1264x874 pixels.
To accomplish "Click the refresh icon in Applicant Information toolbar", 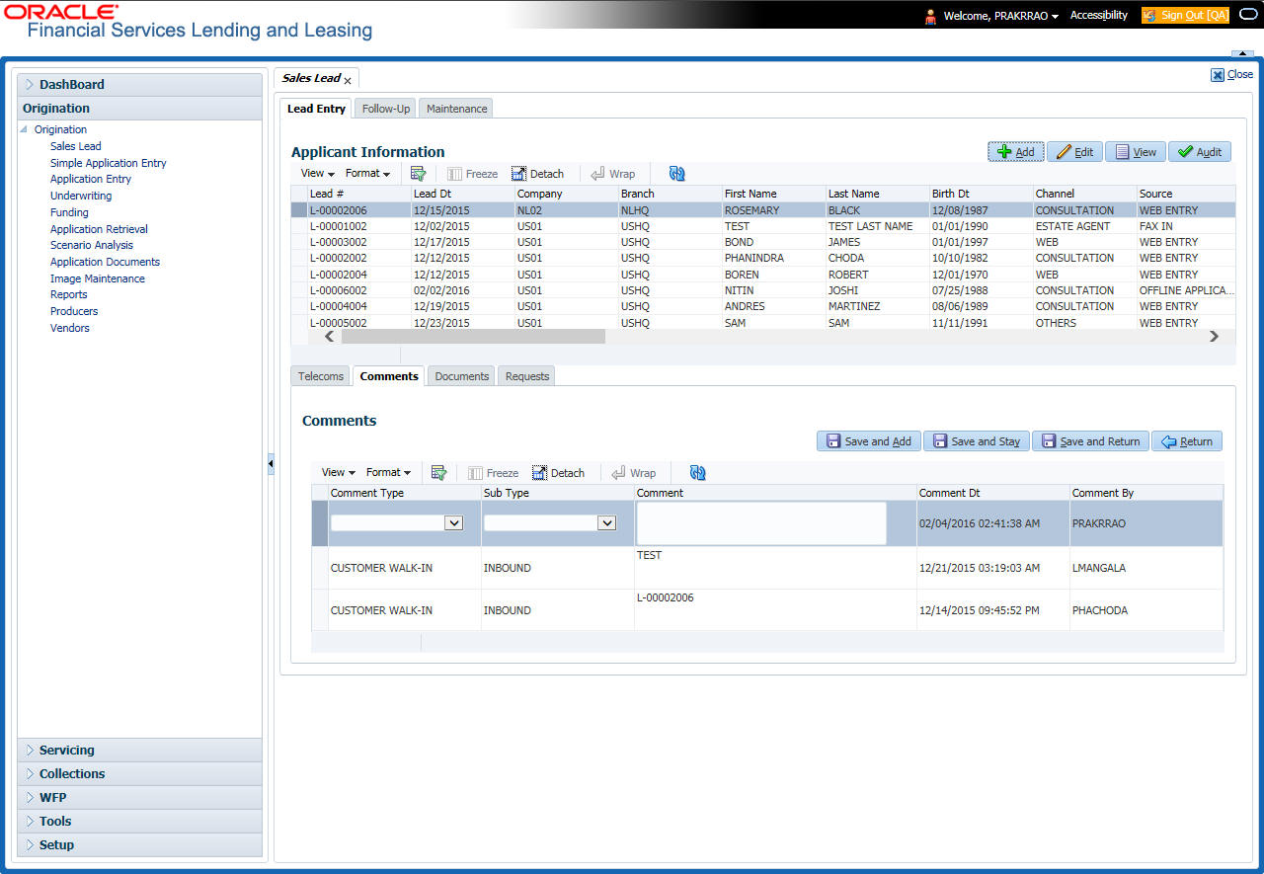I will [x=676, y=174].
